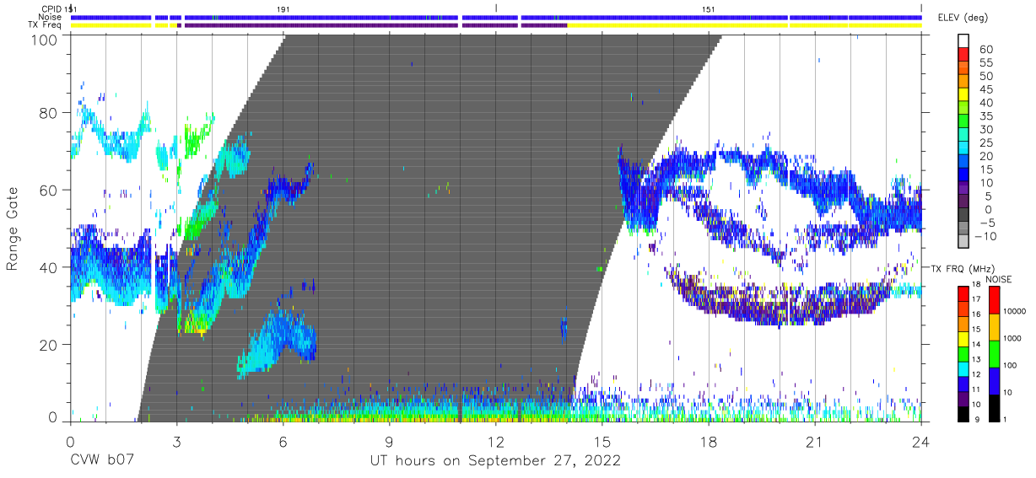
Task: Click the "24" UT hour tick label
Action: coord(921,441)
